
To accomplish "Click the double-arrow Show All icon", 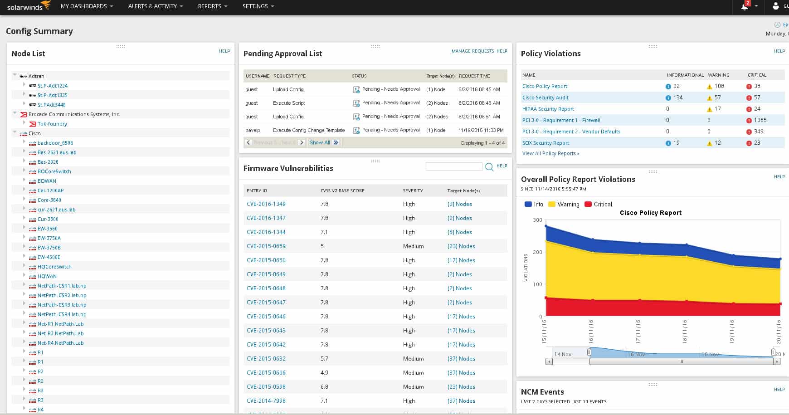I will tap(336, 142).
